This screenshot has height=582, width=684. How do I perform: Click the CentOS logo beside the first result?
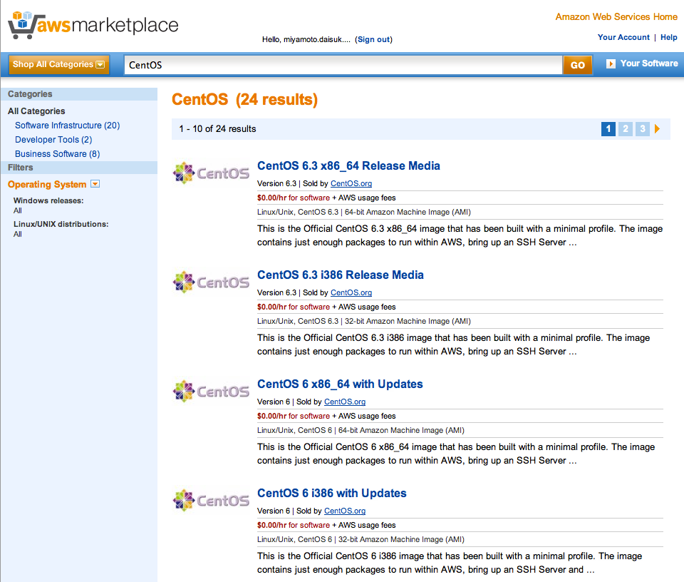tap(210, 173)
